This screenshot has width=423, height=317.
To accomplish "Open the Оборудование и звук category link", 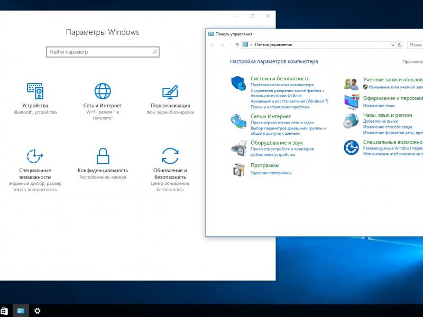I will (277, 143).
